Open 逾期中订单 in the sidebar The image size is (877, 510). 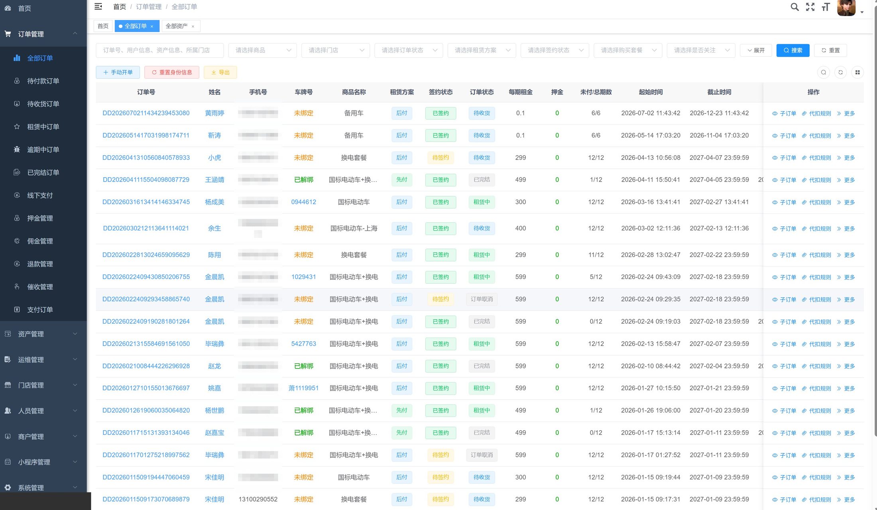pos(43,150)
